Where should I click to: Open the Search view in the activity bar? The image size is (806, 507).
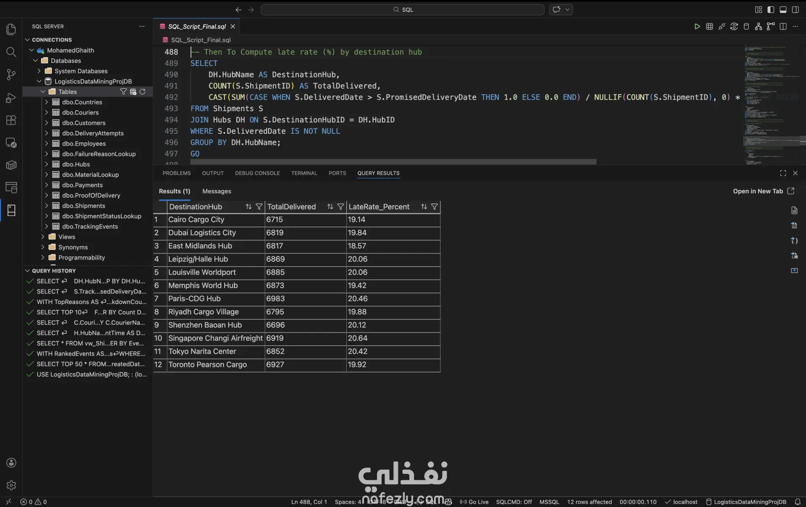click(x=11, y=52)
